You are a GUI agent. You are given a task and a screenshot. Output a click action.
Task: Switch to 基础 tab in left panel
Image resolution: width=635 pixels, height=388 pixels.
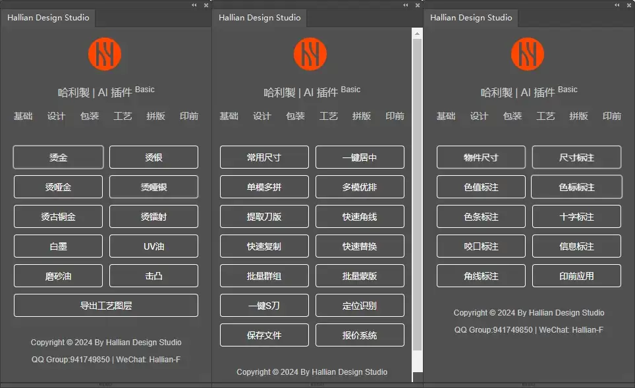23,116
